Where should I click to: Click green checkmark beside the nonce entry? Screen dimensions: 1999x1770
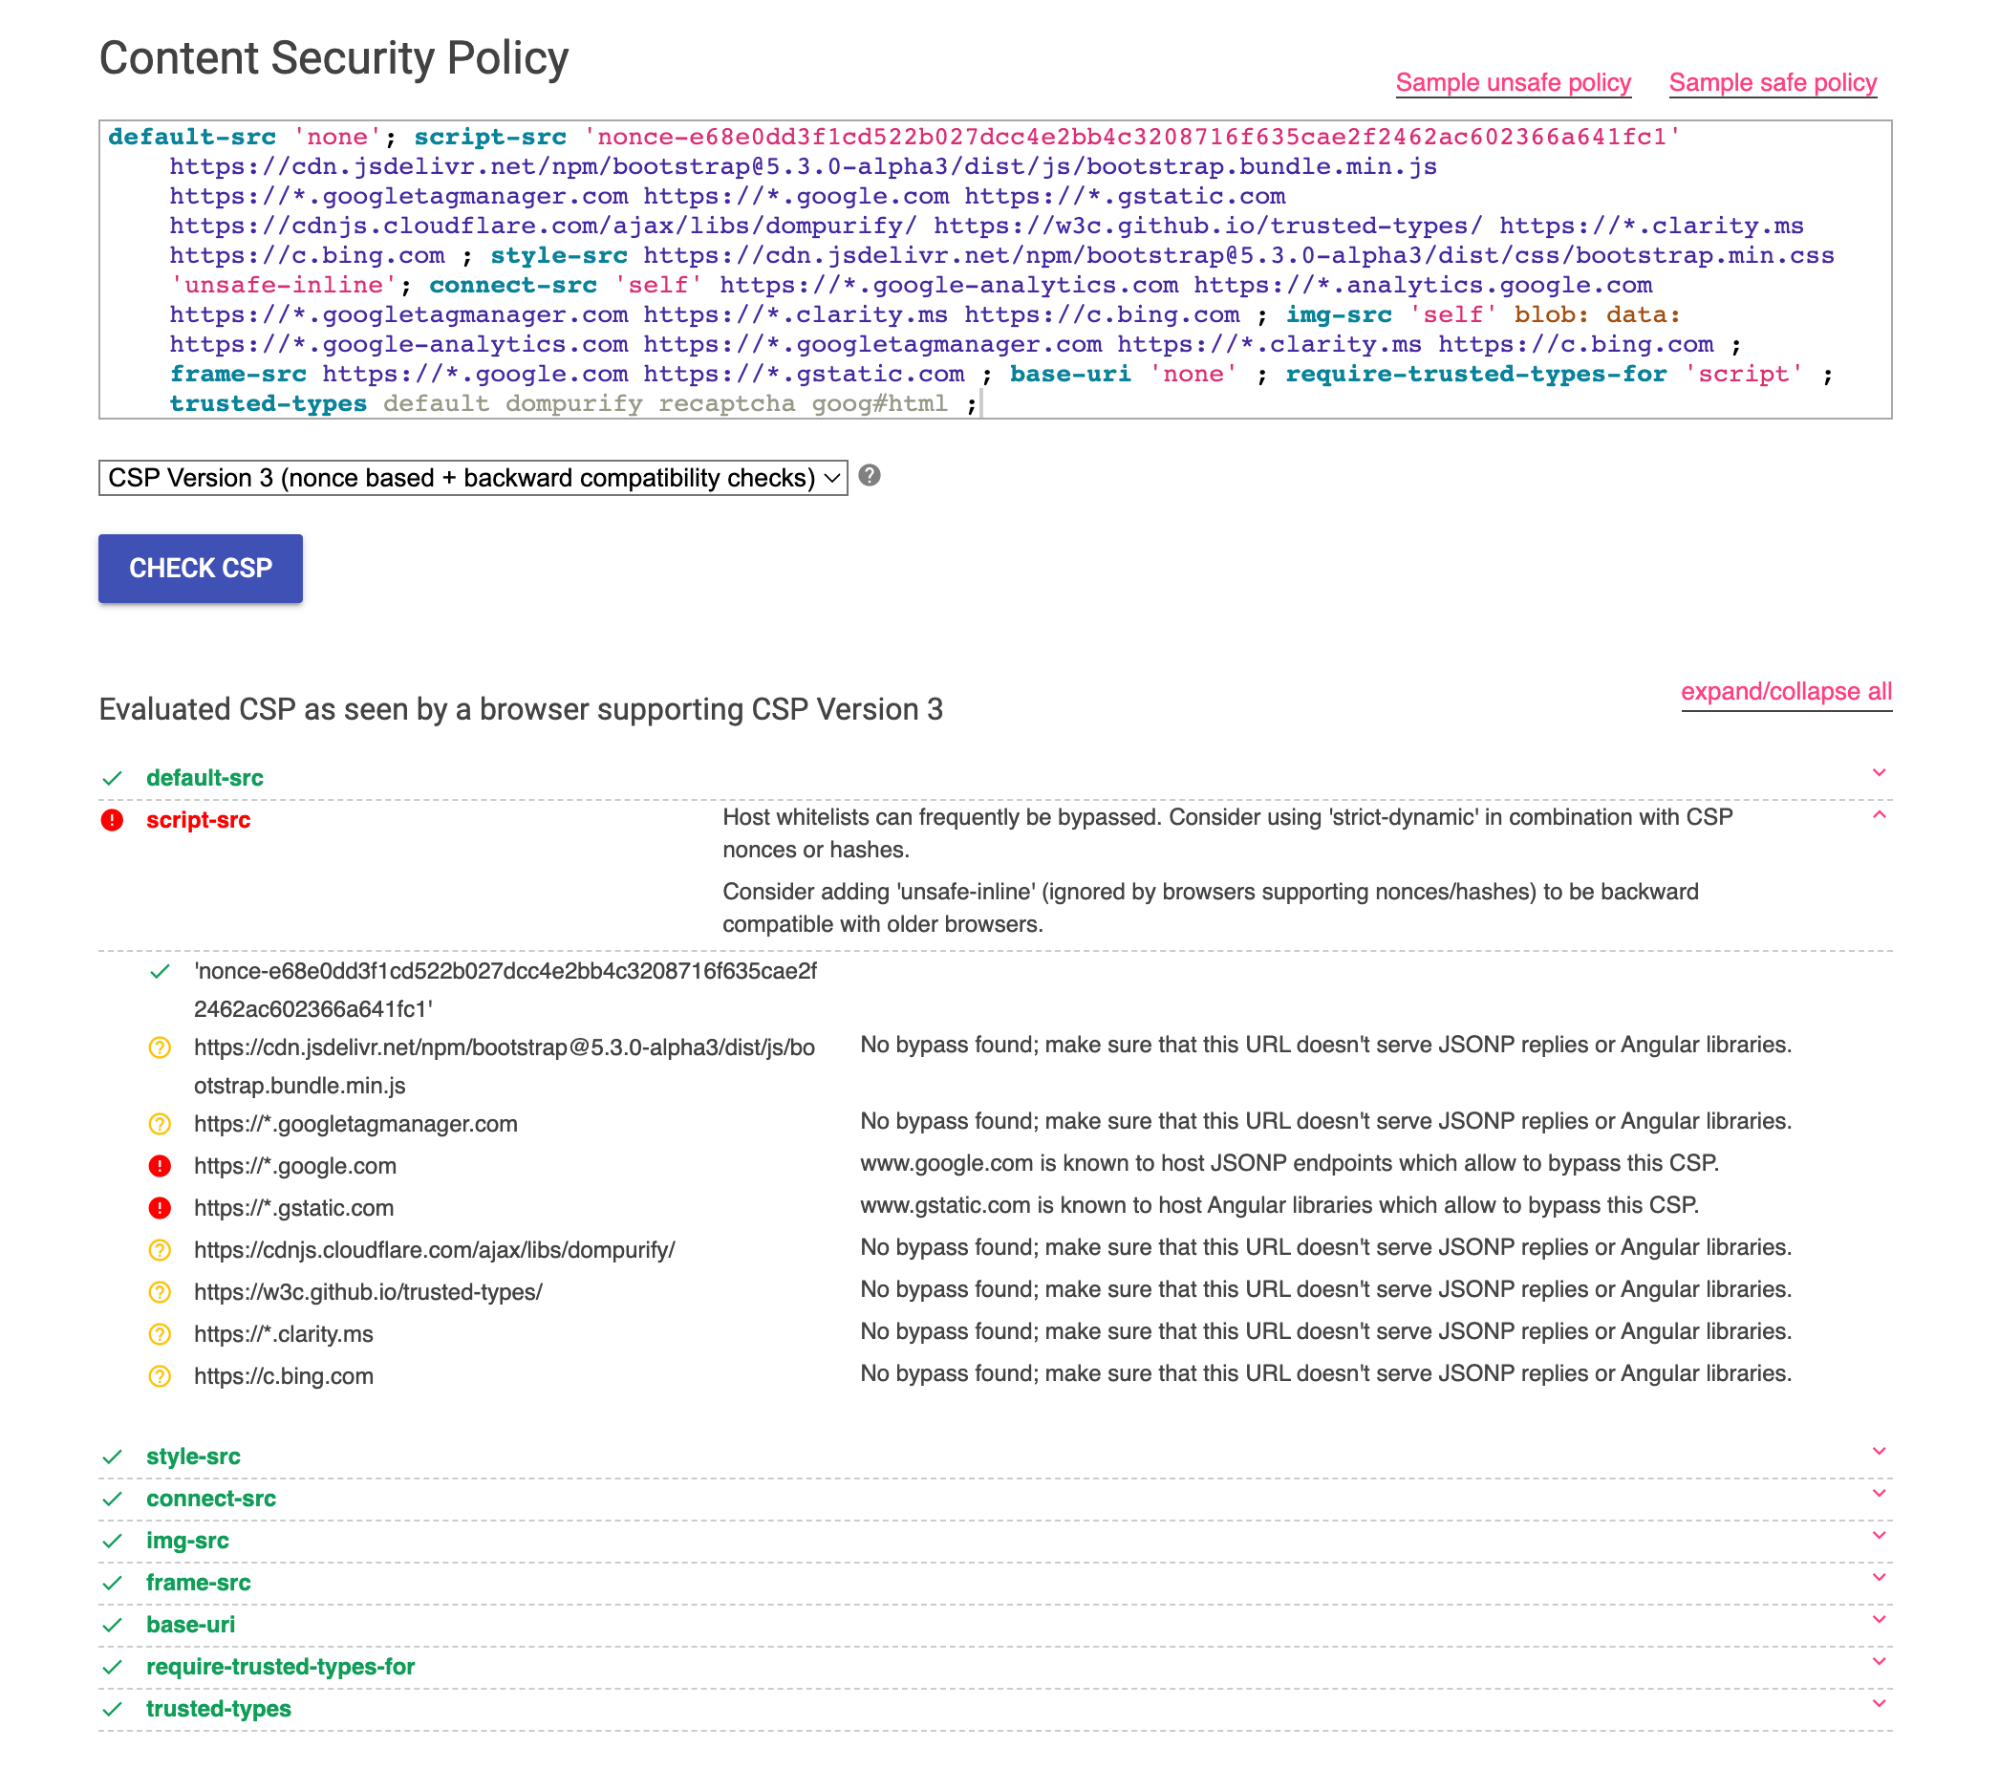[160, 971]
